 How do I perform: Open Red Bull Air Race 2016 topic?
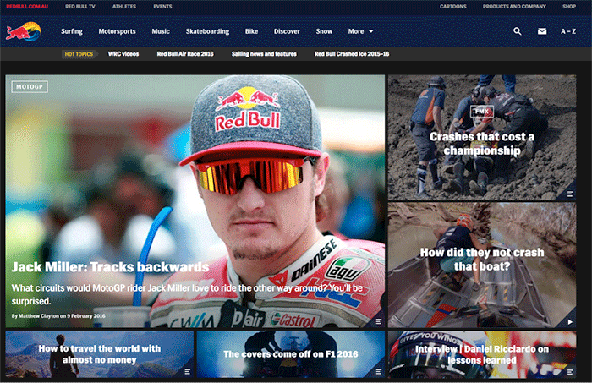(x=185, y=54)
